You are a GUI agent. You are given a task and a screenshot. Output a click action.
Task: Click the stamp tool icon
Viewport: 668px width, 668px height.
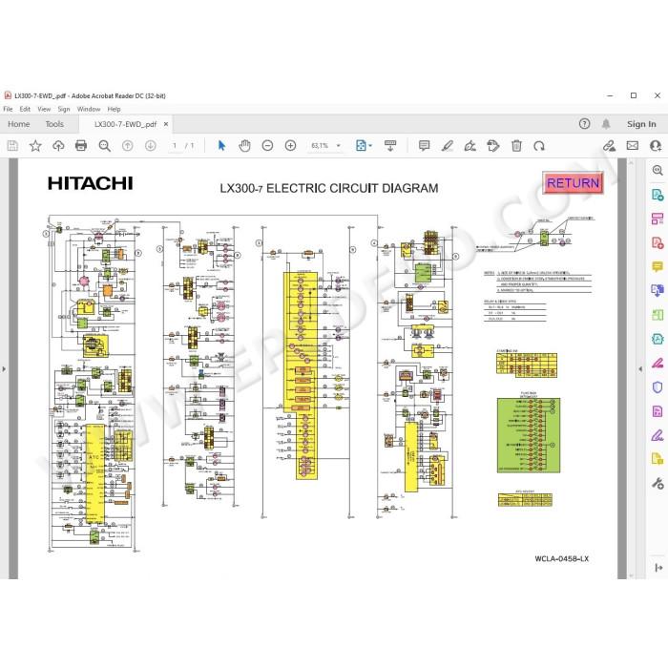coord(493,146)
